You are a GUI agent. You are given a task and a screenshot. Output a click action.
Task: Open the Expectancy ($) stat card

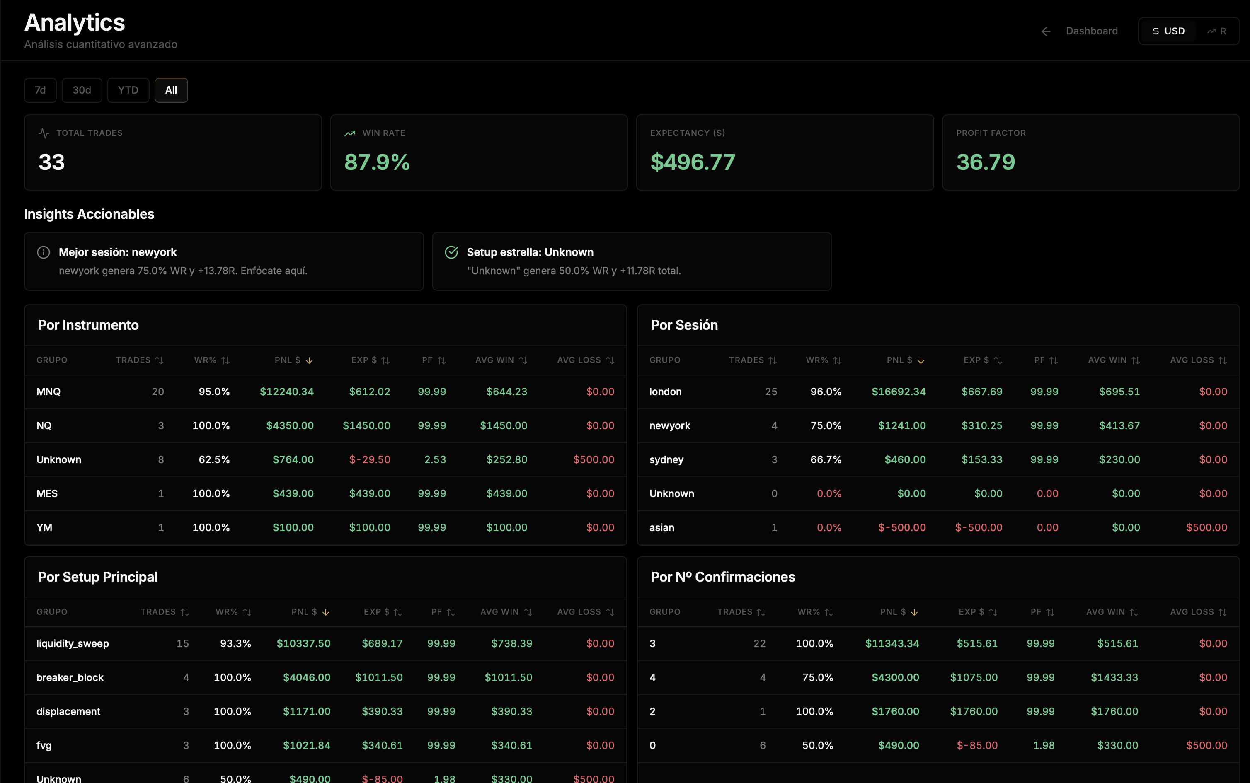pyautogui.click(x=785, y=152)
